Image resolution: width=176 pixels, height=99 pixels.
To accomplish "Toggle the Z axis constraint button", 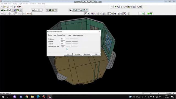I will 13,13.
